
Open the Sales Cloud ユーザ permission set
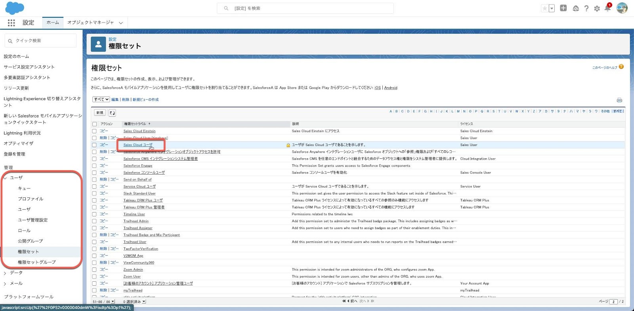click(x=138, y=145)
